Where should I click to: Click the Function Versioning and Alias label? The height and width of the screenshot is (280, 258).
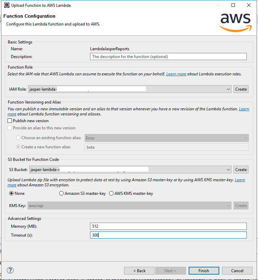pyautogui.click(x=34, y=102)
